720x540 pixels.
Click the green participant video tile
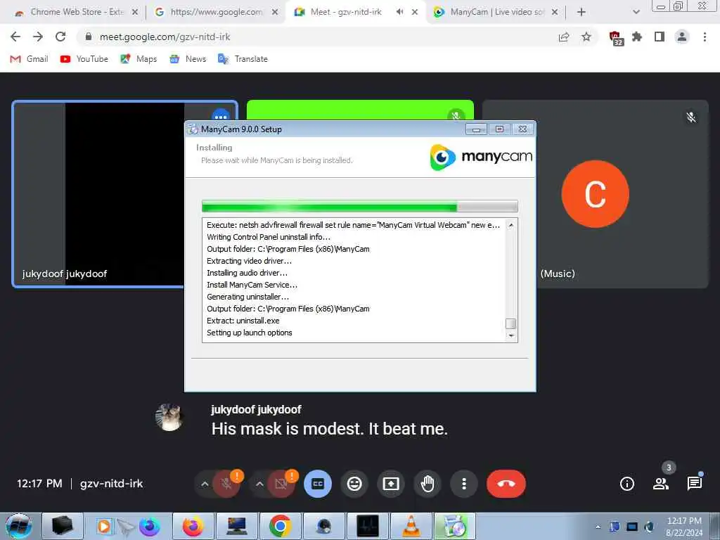click(x=359, y=110)
